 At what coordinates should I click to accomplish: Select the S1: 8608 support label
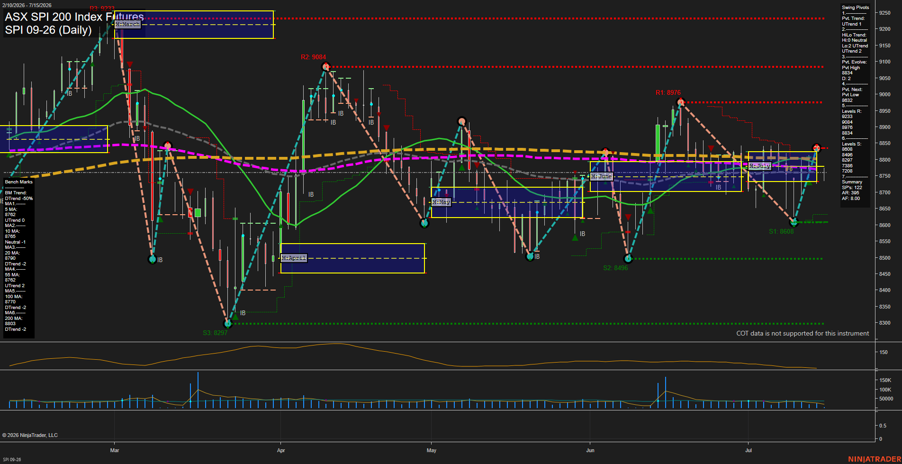pyautogui.click(x=781, y=231)
